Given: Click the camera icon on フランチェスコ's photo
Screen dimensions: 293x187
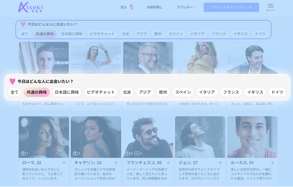Looking at the screenshot, I should [127, 153].
